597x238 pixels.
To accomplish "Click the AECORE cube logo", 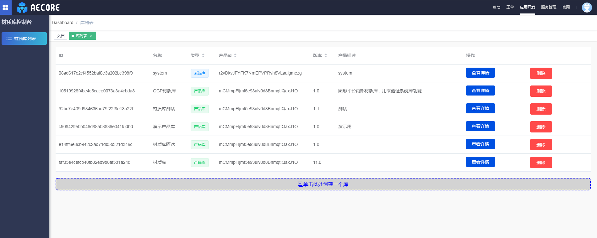I will tap(22, 7).
